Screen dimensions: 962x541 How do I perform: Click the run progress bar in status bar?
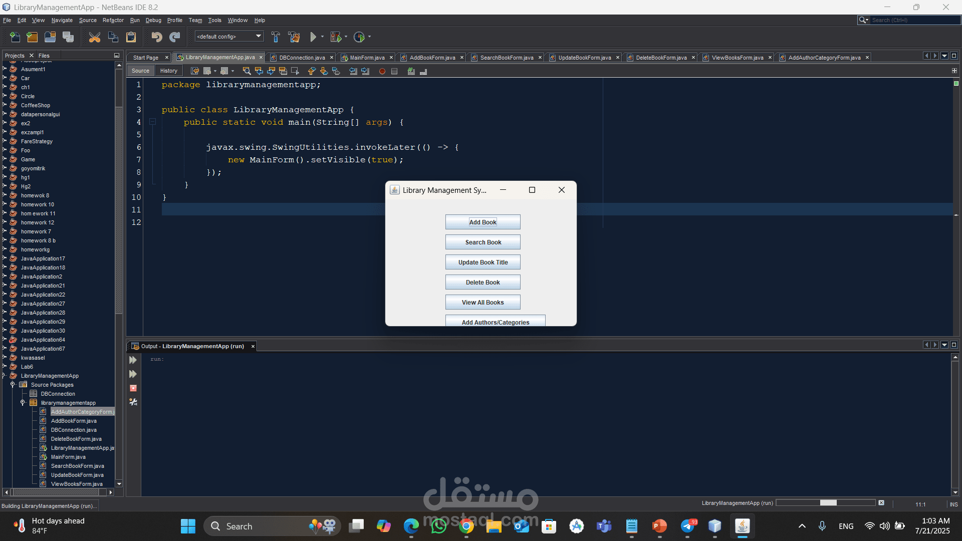click(x=825, y=503)
